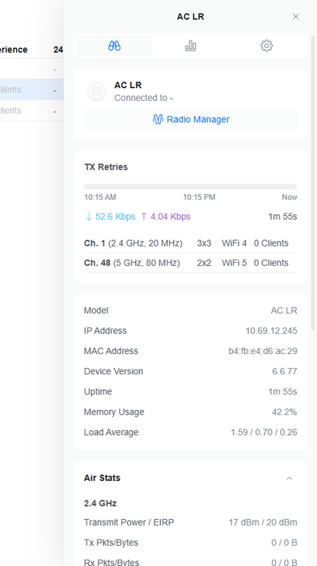317x566 pixels.
Task: Click the Connected to - status text
Action: (143, 98)
